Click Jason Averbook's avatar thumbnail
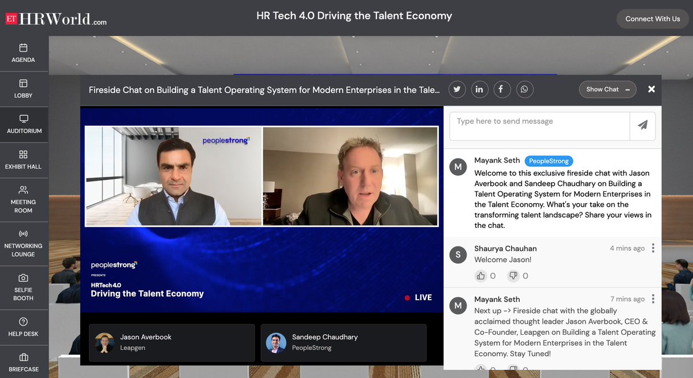The width and height of the screenshot is (693, 378). click(105, 343)
